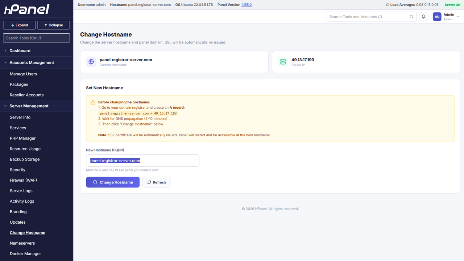The height and width of the screenshot is (261, 464).
Task: Click the footer copyright HPanel text
Action: [x=270, y=209]
